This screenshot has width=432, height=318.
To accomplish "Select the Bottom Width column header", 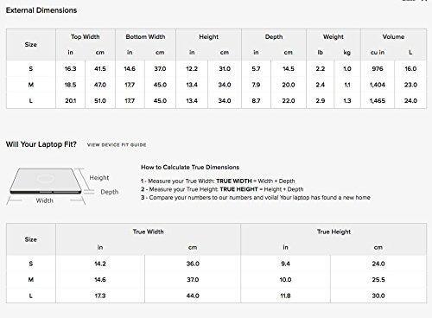I will coord(145,37).
